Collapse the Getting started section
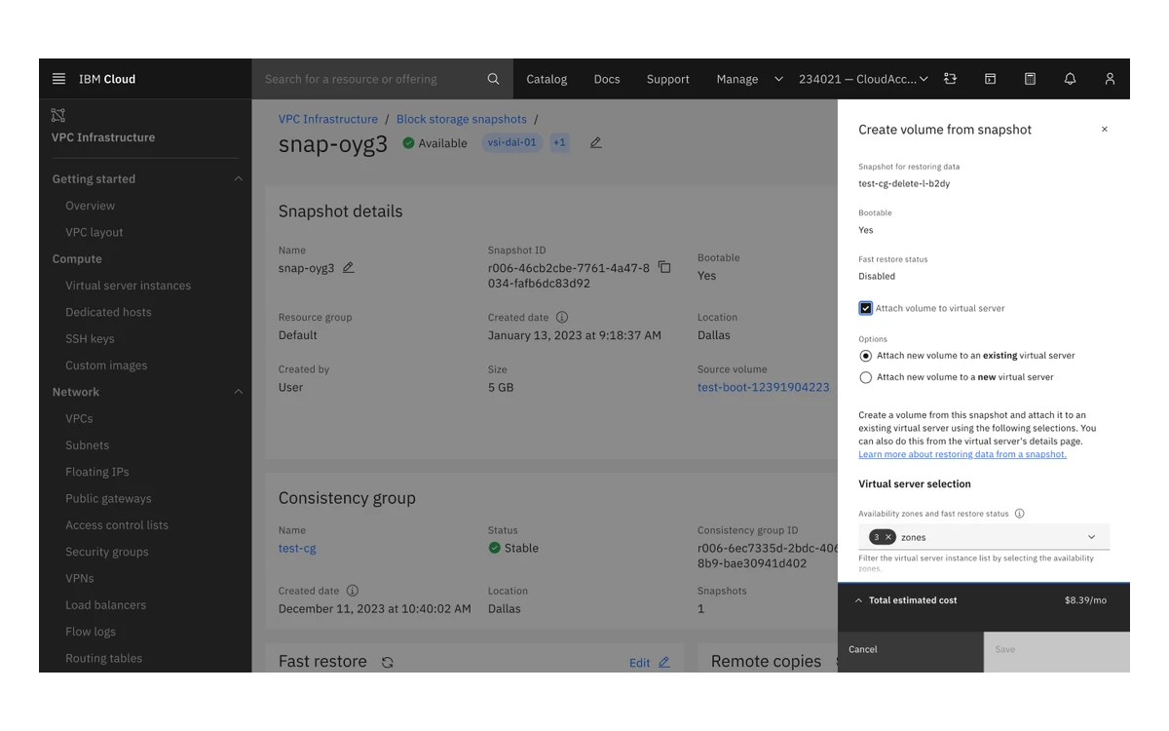 coord(238,179)
